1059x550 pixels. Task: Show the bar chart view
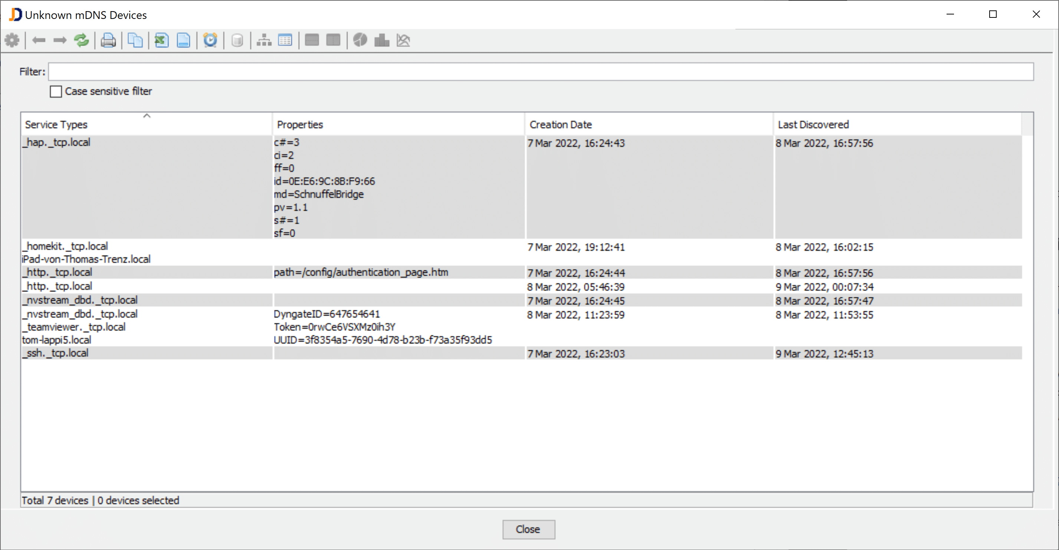pyautogui.click(x=381, y=40)
